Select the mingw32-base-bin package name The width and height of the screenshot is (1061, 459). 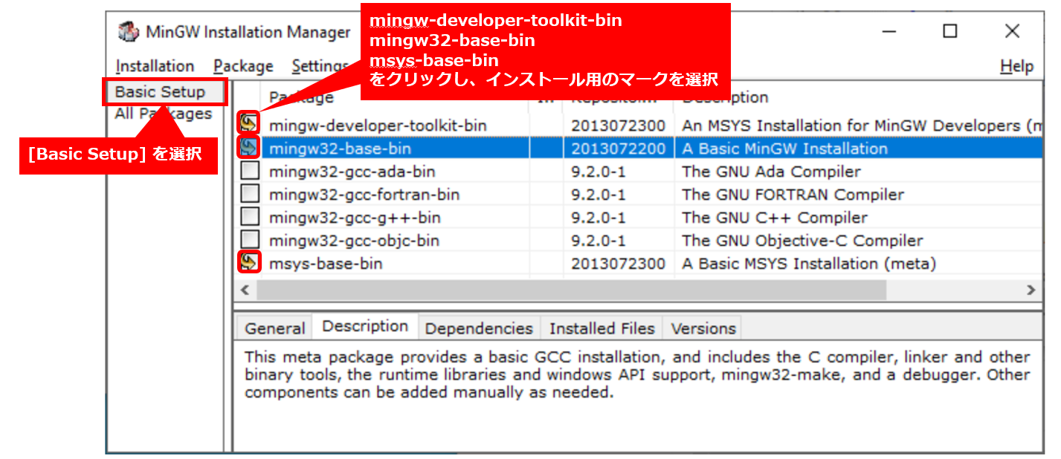coord(340,149)
